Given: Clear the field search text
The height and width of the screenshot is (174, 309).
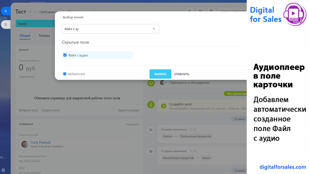Looking at the screenshot, I should click(154, 29).
